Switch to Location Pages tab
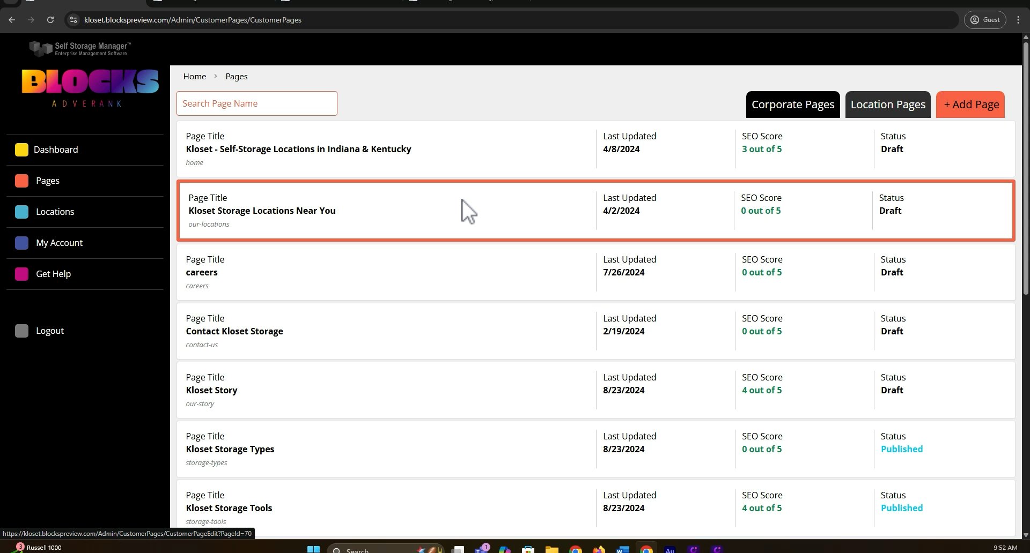This screenshot has width=1030, height=553. coord(888,104)
